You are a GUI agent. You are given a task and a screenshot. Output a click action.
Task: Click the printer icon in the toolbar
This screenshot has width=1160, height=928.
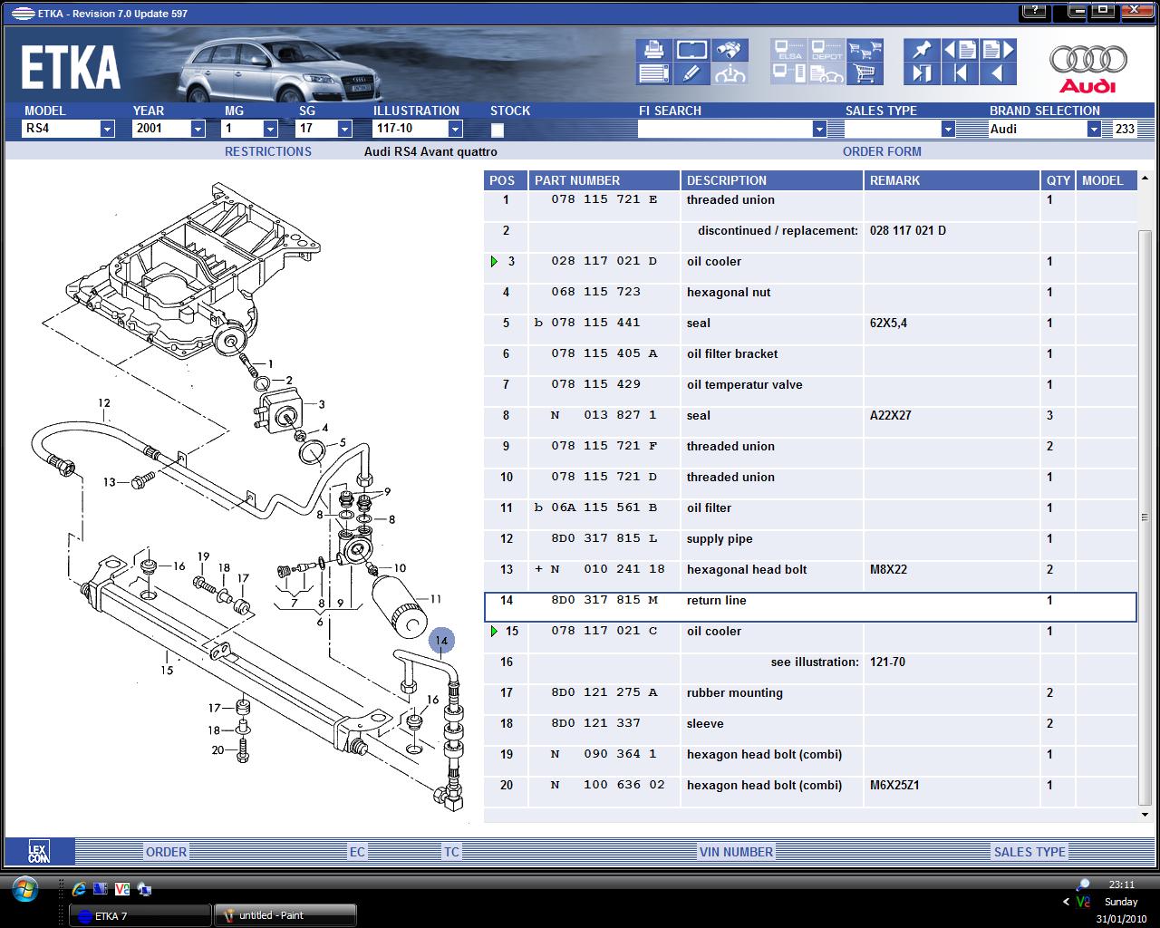click(x=652, y=50)
